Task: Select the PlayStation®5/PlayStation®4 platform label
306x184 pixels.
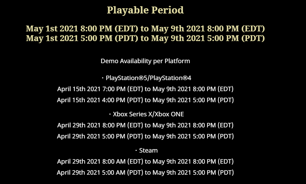Action: coord(148,78)
